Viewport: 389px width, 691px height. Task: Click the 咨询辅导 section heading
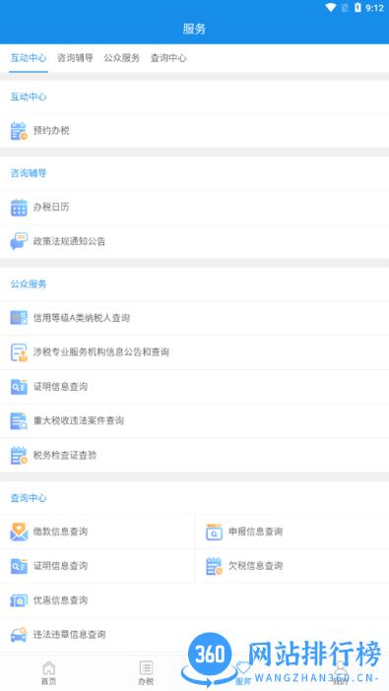click(29, 173)
